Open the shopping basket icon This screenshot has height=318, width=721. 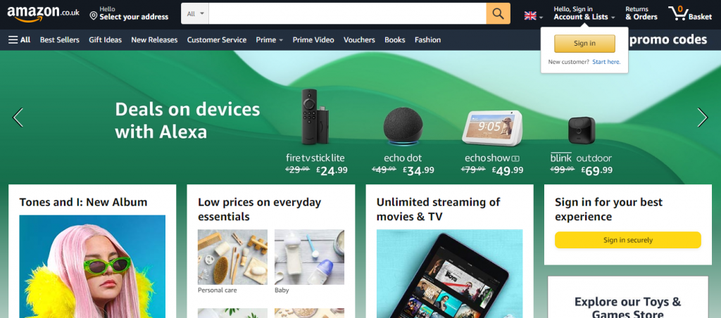click(x=690, y=13)
